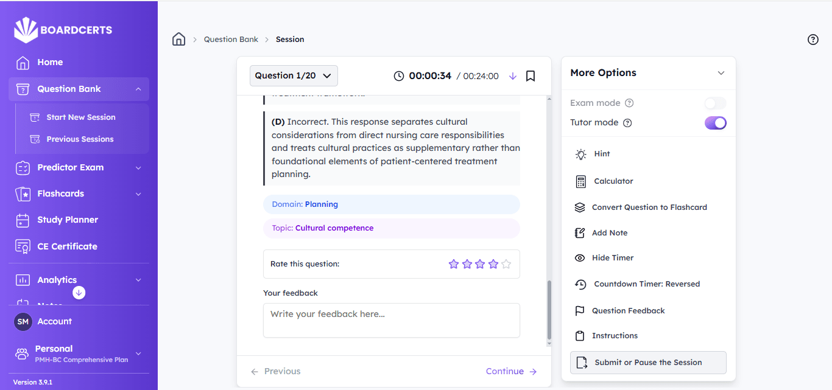
Task: Collapse the More Options panel
Action: (721, 73)
